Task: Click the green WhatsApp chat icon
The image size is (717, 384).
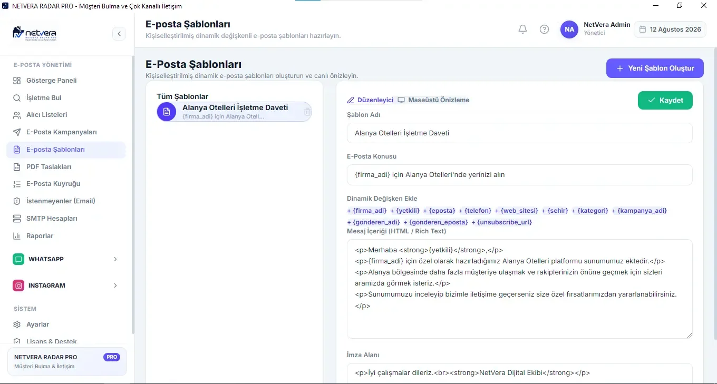Action: (x=19, y=259)
